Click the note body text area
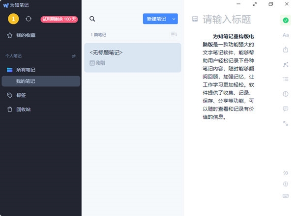 [x=228, y=77]
